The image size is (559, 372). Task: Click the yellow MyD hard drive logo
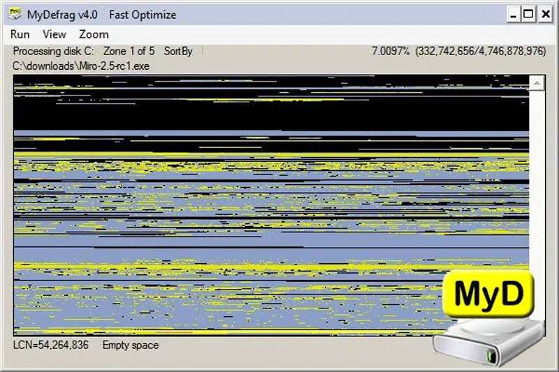pyautogui.click(x=488, y=318)
